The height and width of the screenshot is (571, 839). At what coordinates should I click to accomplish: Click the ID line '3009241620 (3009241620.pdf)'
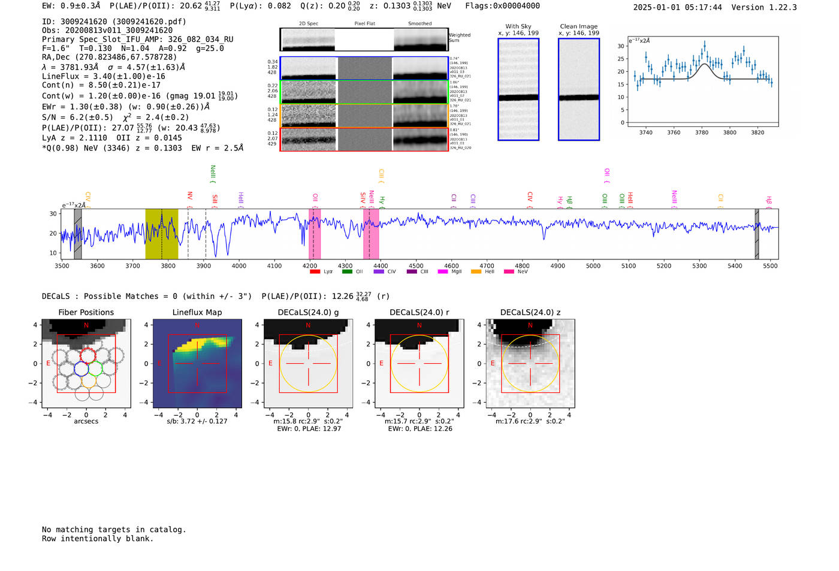(x=114, y=22)
